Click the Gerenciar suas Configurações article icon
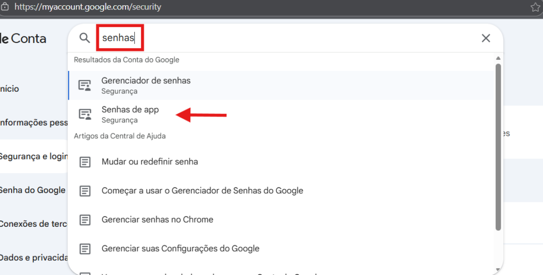This screenshot has width=543, height=275. [85, 249]
